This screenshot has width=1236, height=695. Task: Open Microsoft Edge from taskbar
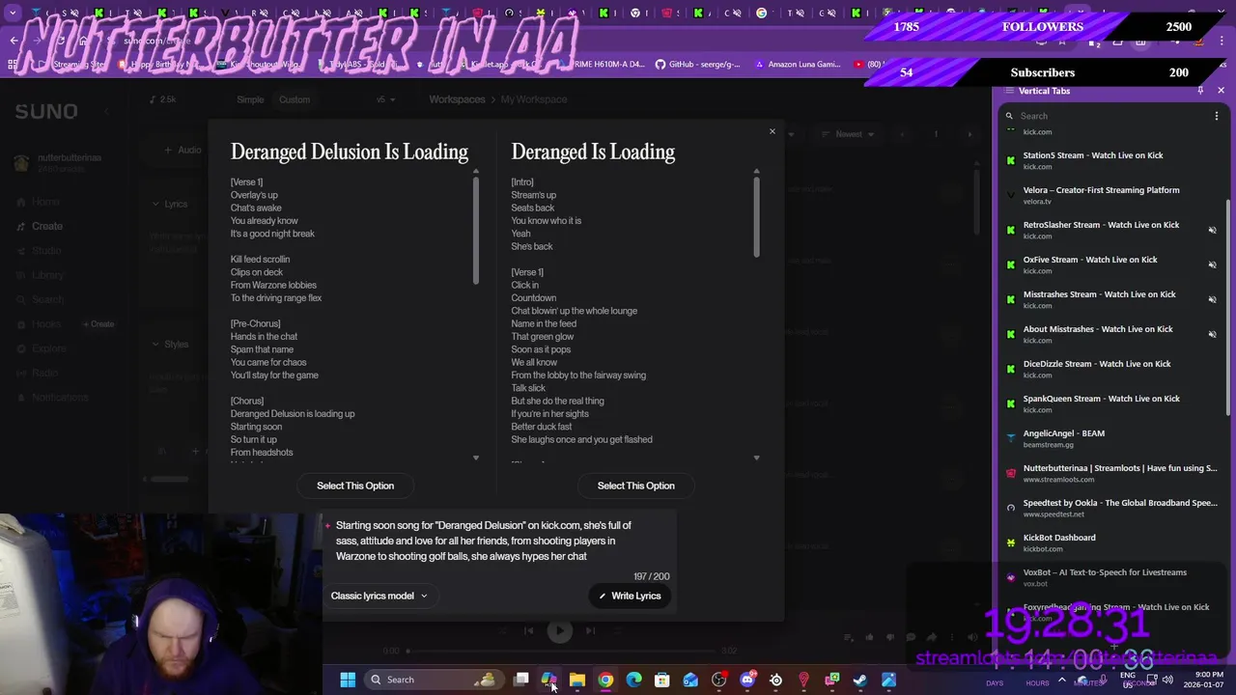[x=633, y=680]
